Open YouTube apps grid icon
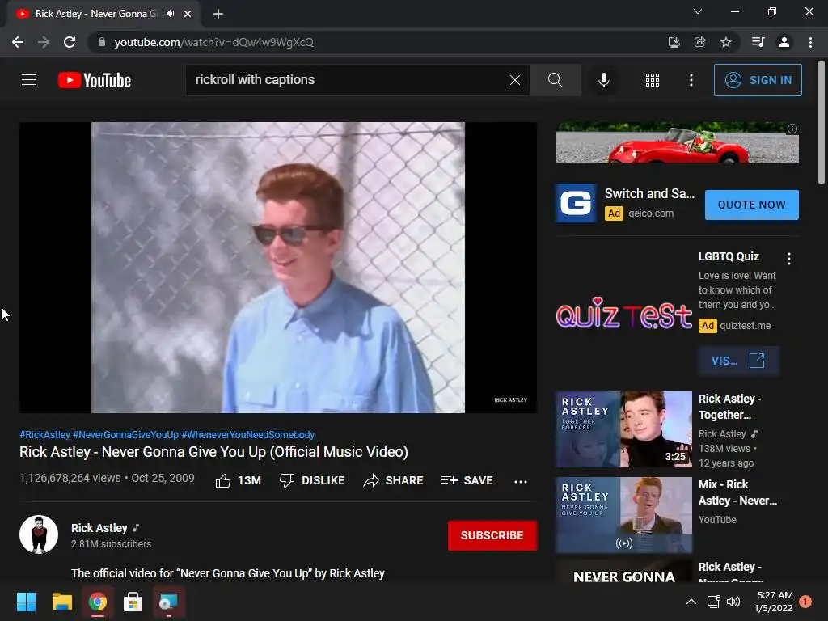The width and height of the screenshot is (828, 621). (653, 80)
